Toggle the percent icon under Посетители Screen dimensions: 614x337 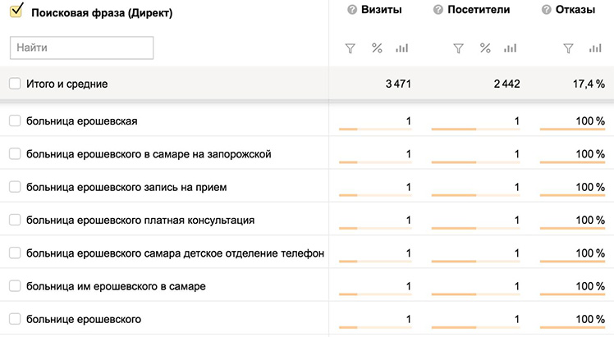(x=485, y=48)
